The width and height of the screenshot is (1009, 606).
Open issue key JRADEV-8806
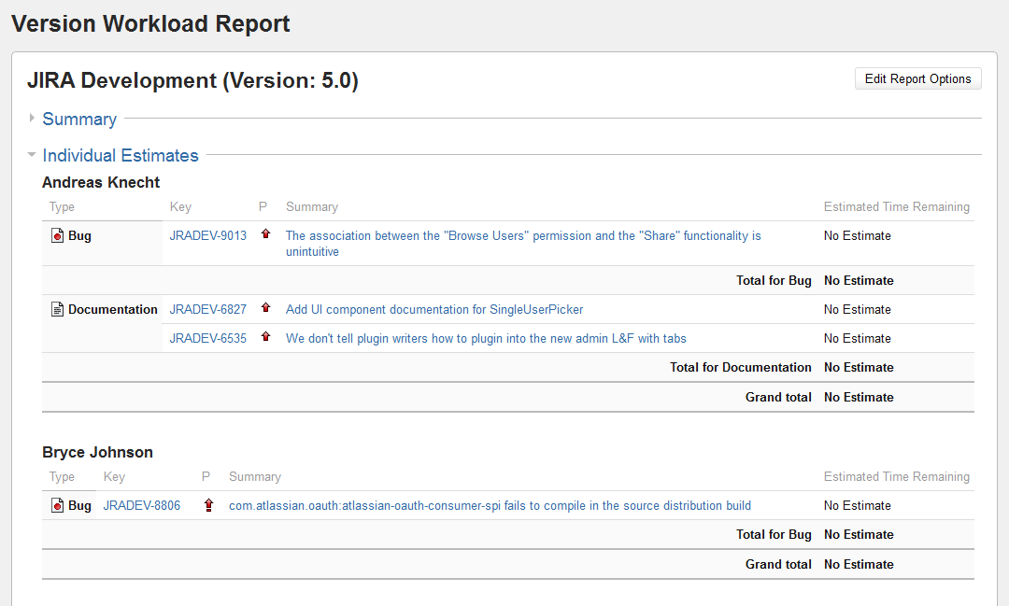coord(141,506)
